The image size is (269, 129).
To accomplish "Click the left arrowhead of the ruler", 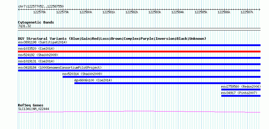I will [x=19, y=9].
